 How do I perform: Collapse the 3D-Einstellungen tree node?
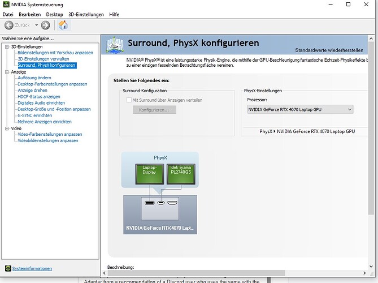7,47
